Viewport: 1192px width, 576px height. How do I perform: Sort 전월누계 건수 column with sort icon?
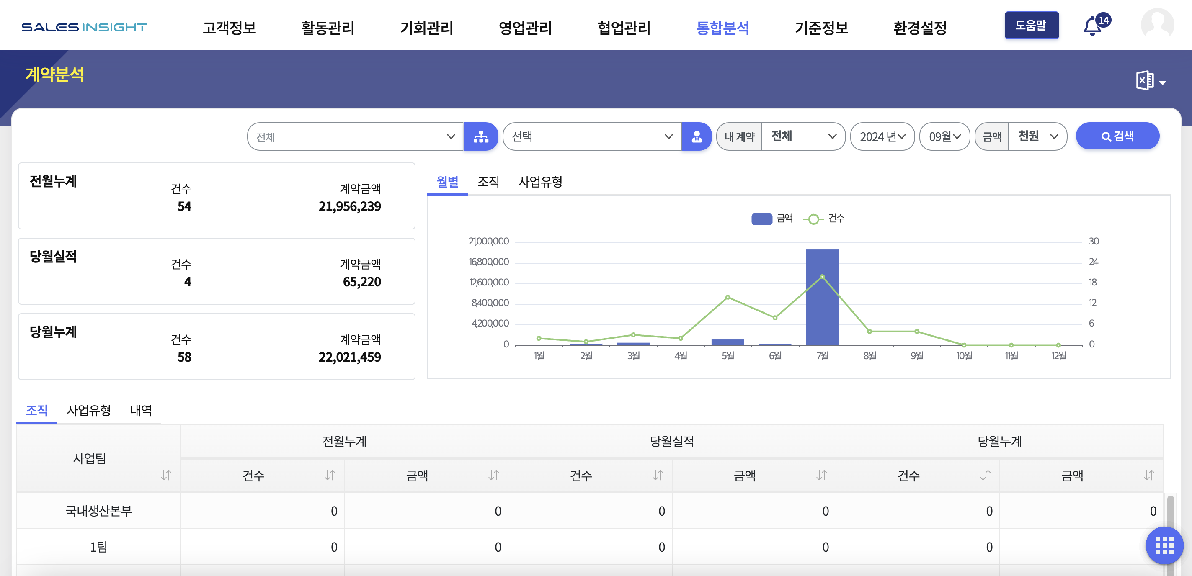point(330,475)
